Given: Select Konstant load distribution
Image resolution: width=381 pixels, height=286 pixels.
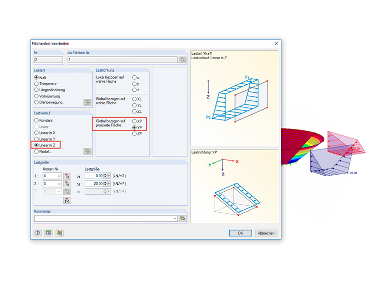Looking at the screenshot, I should coord(37,120).
